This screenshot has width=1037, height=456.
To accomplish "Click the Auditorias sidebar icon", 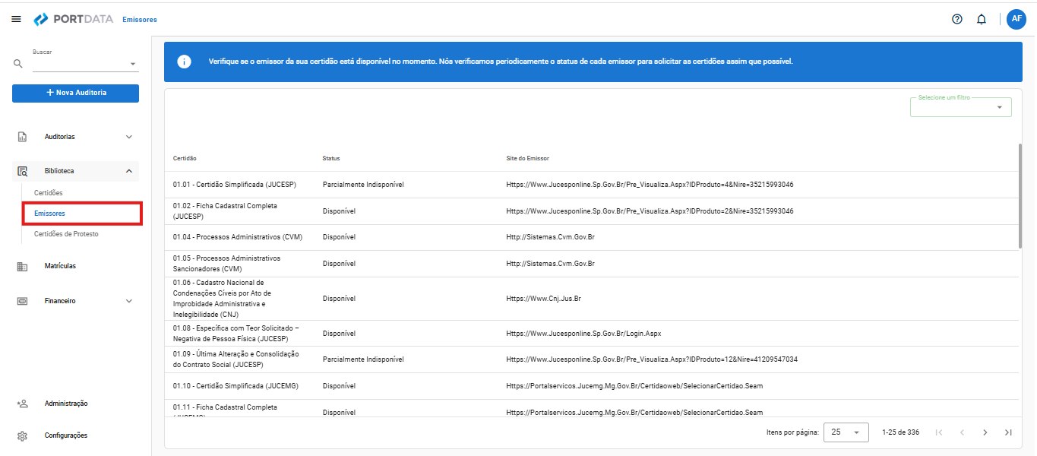I will pyautogui.click(x=23, y=137).
